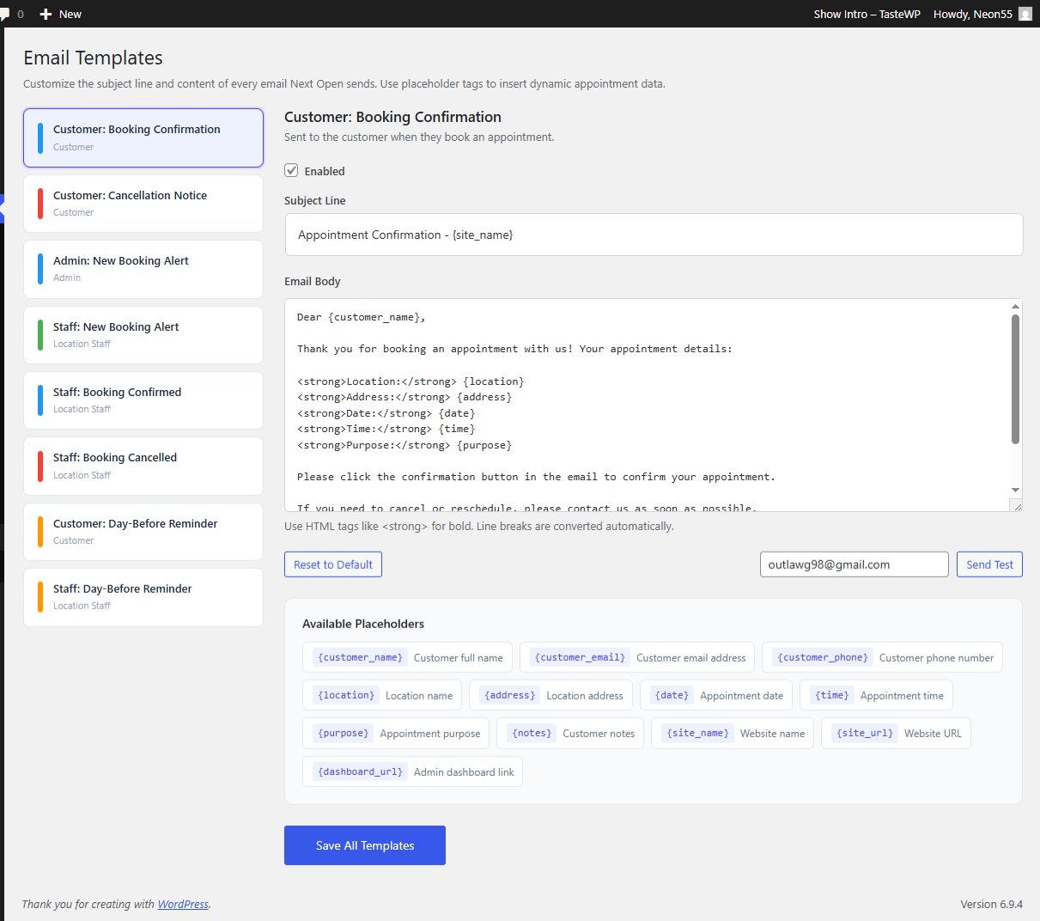Screen dimensions: 1040x921
Task: Click the Subject Line input field
Action: (654, 235)
